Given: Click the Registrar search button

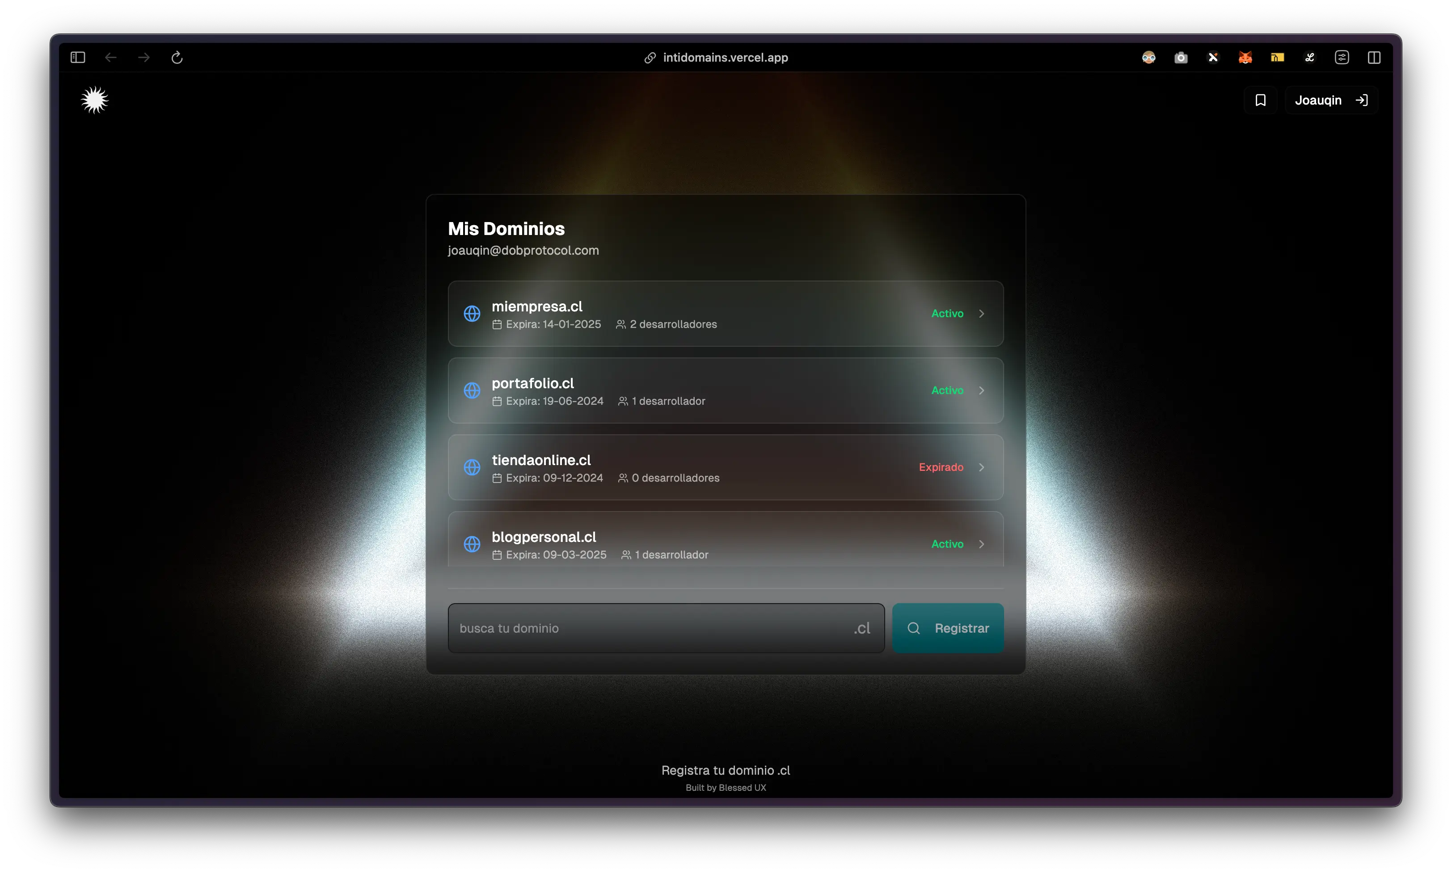Looking at the screenshot, I should point(948,628).
